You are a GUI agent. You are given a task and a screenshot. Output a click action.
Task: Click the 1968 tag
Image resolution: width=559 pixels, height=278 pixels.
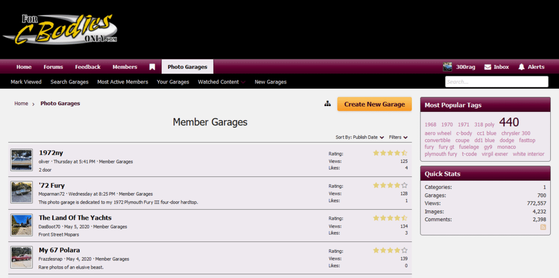430,125
